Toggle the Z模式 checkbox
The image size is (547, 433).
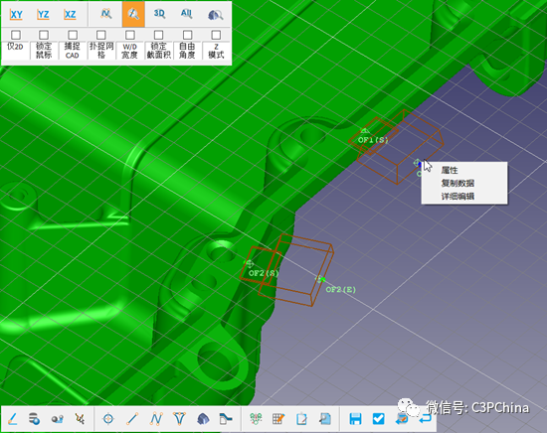(216, 35)
